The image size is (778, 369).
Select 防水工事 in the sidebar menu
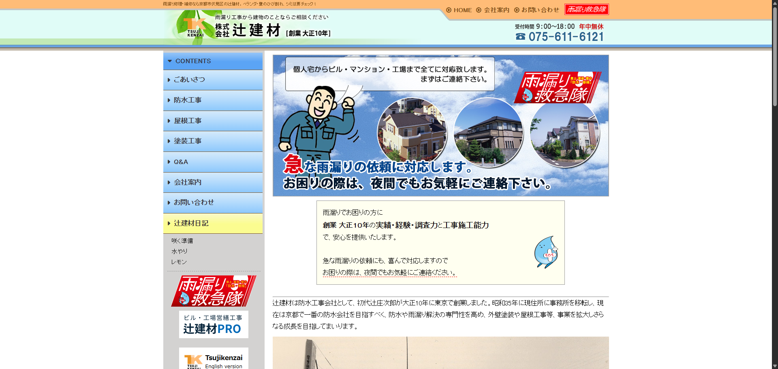[188, 100]
